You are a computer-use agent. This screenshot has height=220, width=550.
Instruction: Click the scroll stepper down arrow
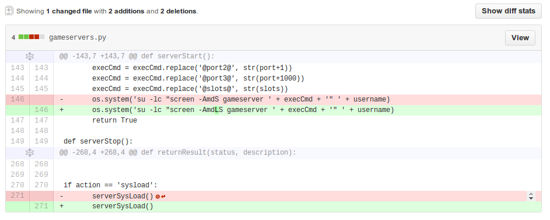tap(531, 198)
